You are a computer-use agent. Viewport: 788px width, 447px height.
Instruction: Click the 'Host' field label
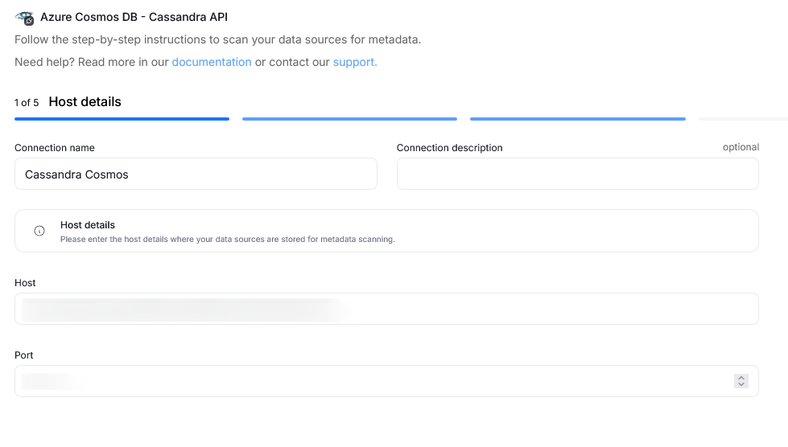click(x=25, y=283)
